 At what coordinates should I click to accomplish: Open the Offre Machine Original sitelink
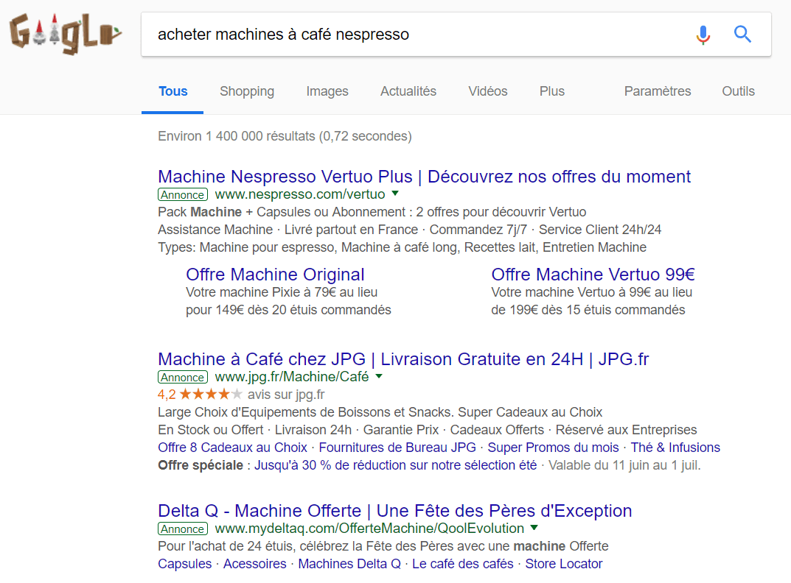click(275, 275)
